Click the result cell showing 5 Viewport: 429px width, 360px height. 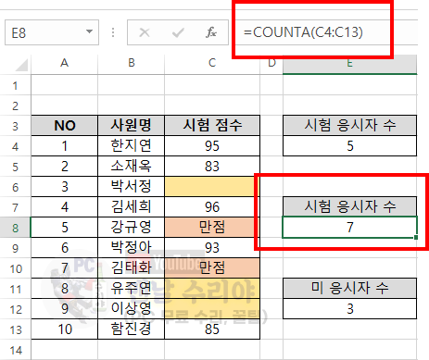tap(349, 146)
